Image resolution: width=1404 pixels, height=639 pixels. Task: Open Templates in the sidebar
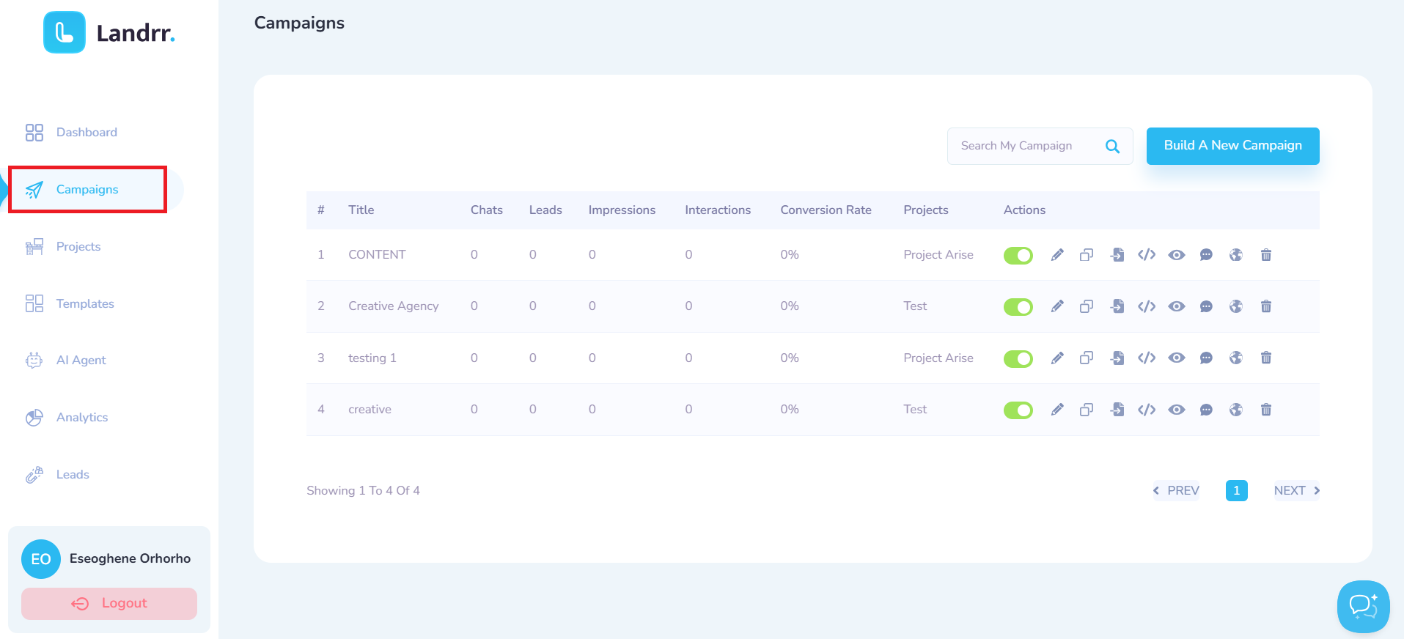pyautogui.click(x=85, y=303)
